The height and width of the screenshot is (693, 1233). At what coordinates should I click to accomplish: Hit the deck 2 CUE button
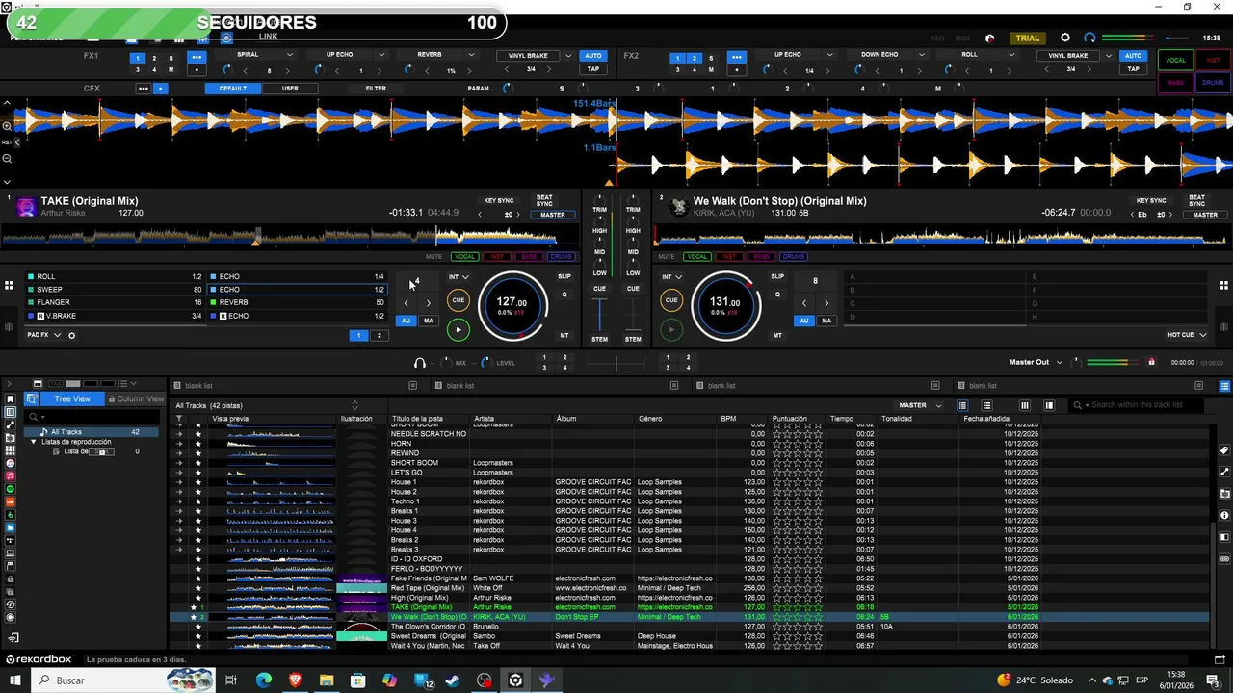pos(671,300)
